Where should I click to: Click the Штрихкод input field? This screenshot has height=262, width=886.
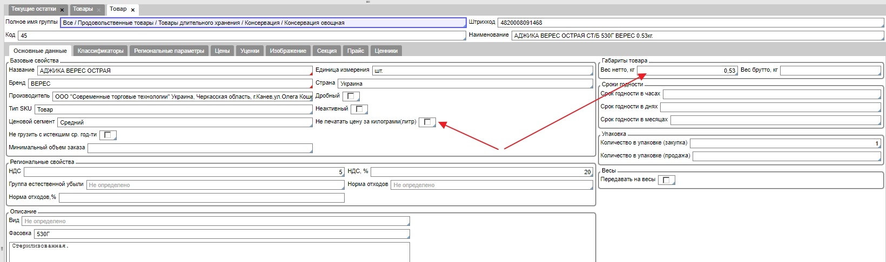click(690, 23)
